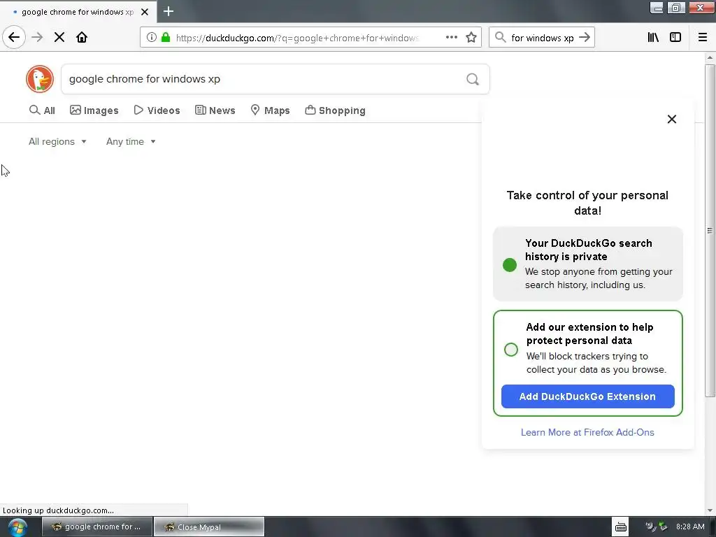Open page actions three-dot menu
Screen dimensions: 716x537
point(451,38)
